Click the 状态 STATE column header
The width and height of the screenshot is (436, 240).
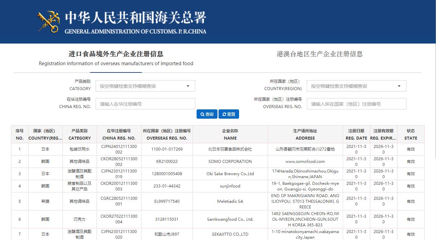coord(411,134)
